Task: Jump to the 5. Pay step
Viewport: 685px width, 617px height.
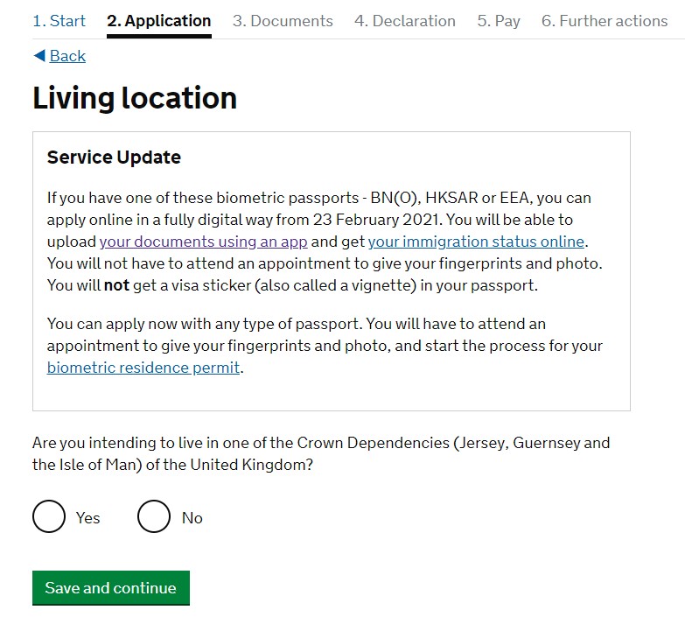Action: pyautogui.click(x=499, y=21)
